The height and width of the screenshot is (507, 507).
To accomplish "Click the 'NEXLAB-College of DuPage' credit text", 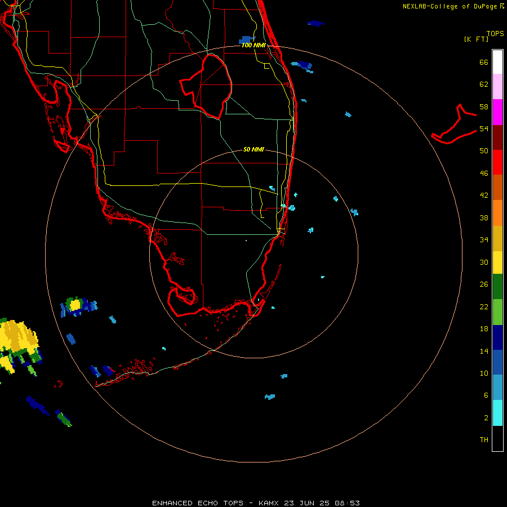I will pos(450,6).
